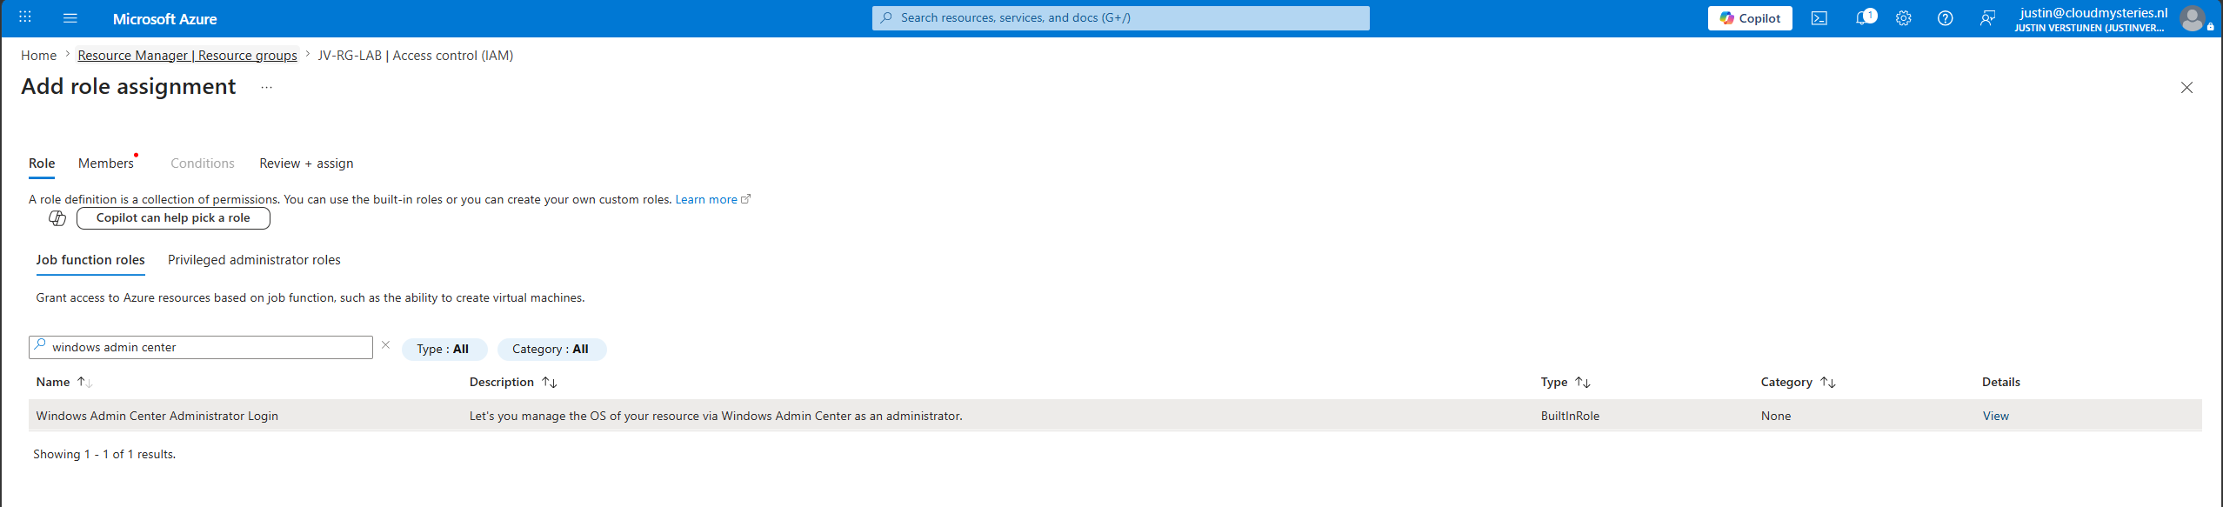Viewport: 2223px width, 507px height.
Task: Open Resource Manager | Resource groups breadcrumb
Action: click(x=187, y=55)
